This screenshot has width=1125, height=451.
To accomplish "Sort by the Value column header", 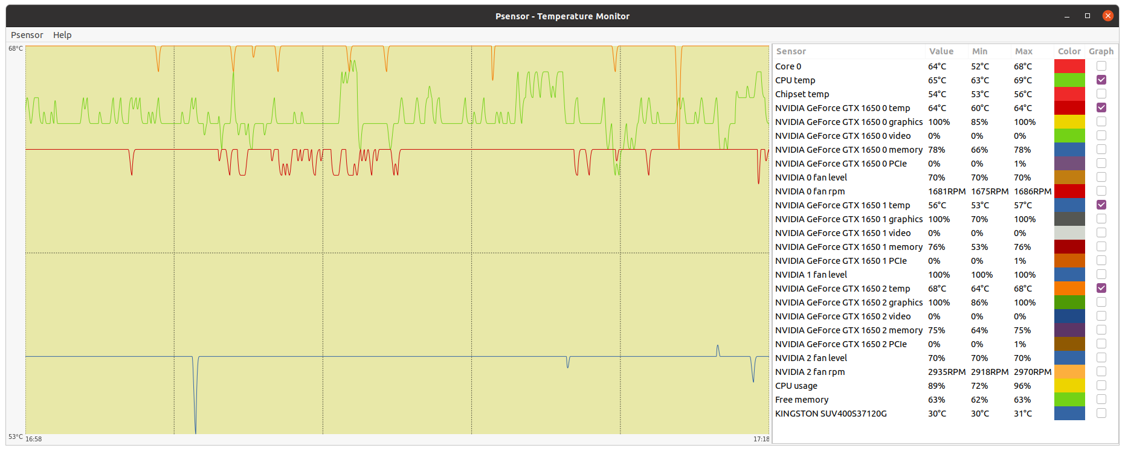I will [941, 51].
